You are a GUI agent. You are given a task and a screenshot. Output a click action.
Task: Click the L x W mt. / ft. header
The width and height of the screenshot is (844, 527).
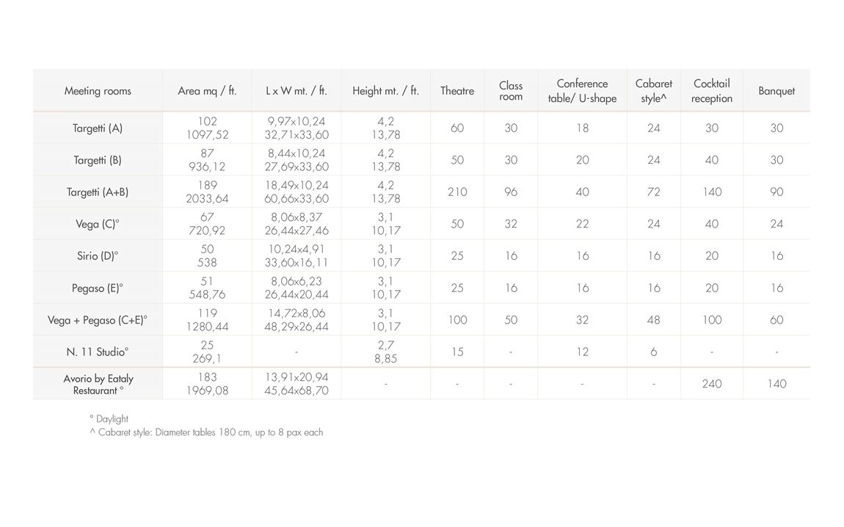click(x=296, y=91)
